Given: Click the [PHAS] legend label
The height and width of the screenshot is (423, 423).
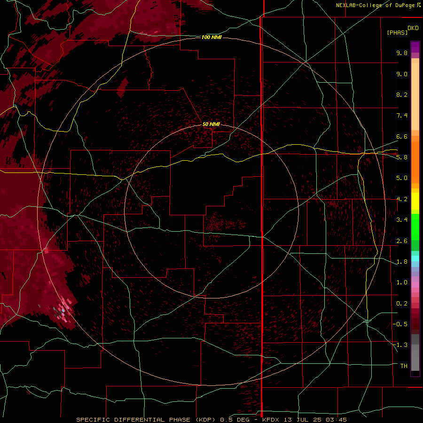Looking at the screenshot, I should 397,32.
